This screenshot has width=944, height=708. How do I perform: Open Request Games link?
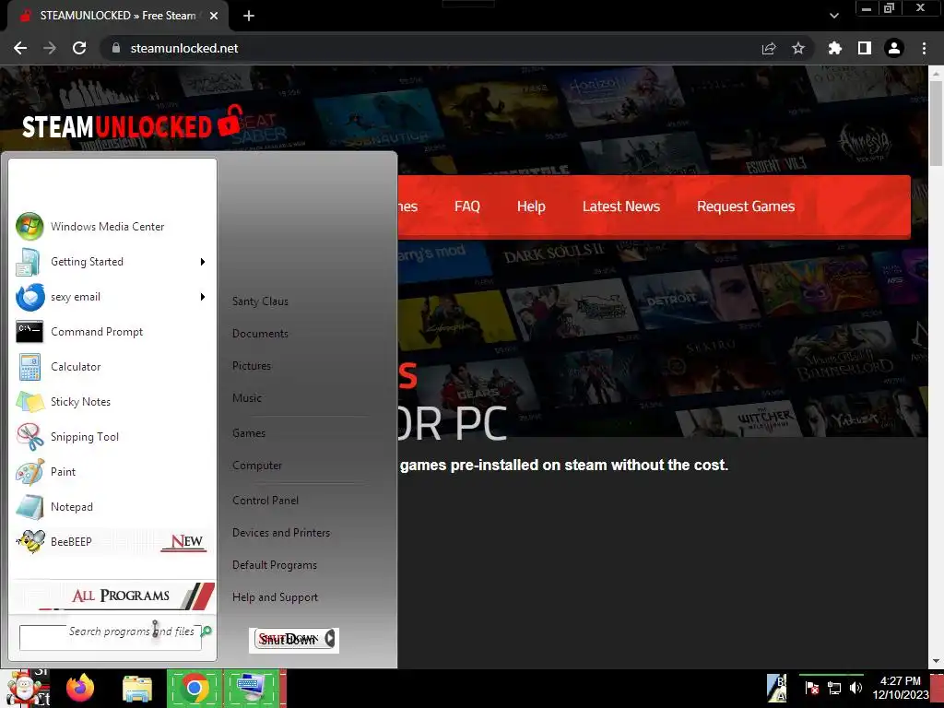coord(746,206)
